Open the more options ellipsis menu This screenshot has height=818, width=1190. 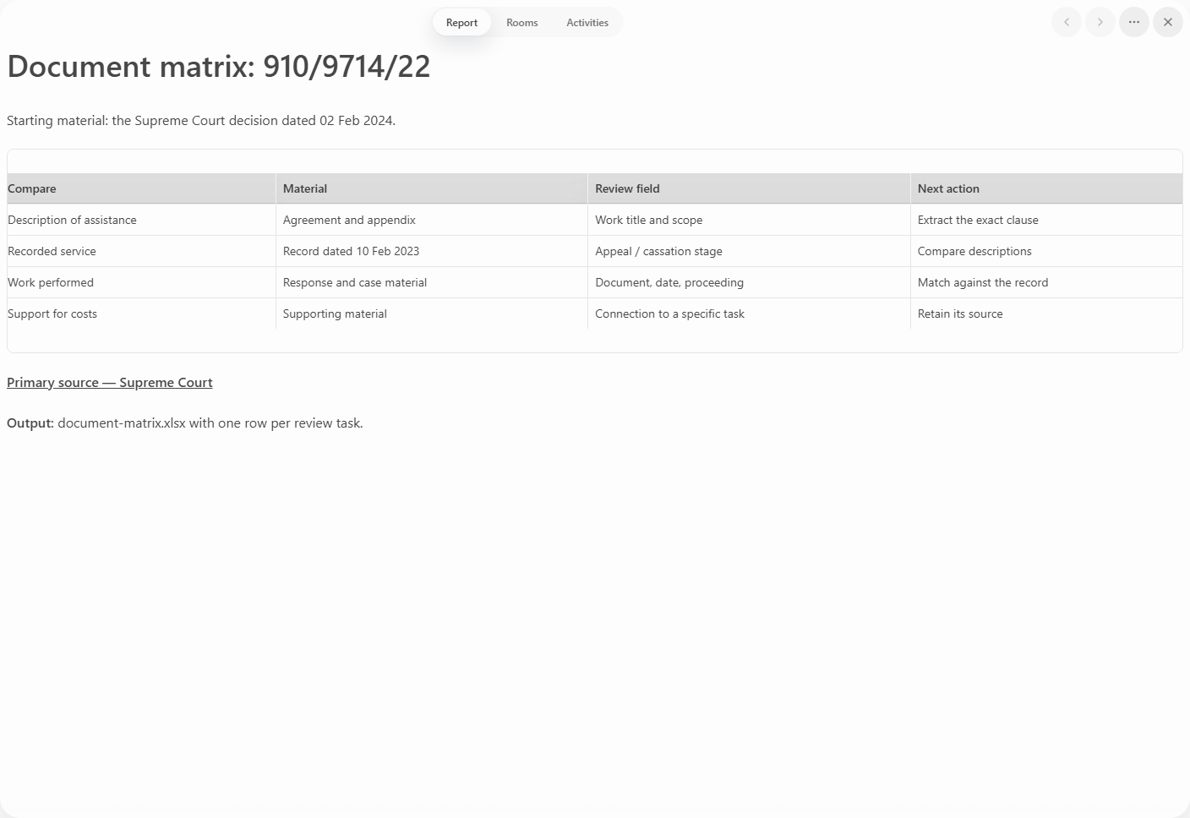coord(1134,22)
